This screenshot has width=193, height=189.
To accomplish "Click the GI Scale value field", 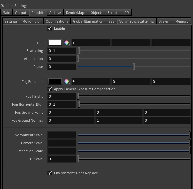I will (62, 159).
